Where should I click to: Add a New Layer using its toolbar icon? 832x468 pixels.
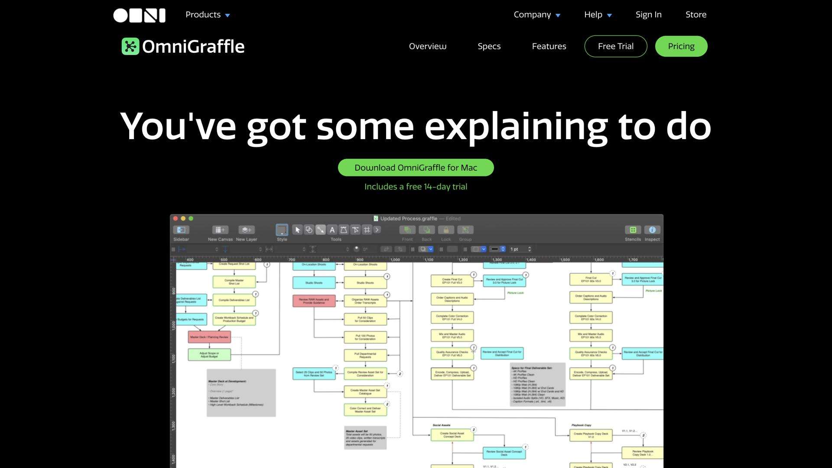pos(246,230)
